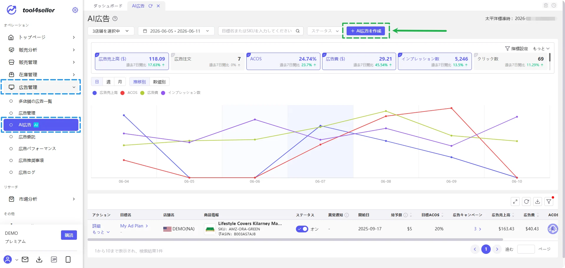Select the 日 daily granularity option
The height and width of the screenshot is (268, 565).
point(97,82)
